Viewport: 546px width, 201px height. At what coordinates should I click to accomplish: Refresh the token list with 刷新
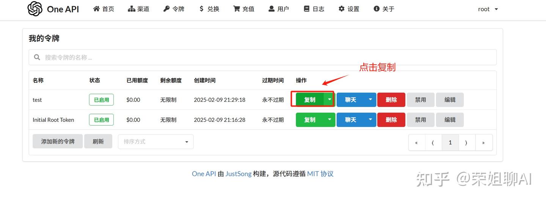98,141
